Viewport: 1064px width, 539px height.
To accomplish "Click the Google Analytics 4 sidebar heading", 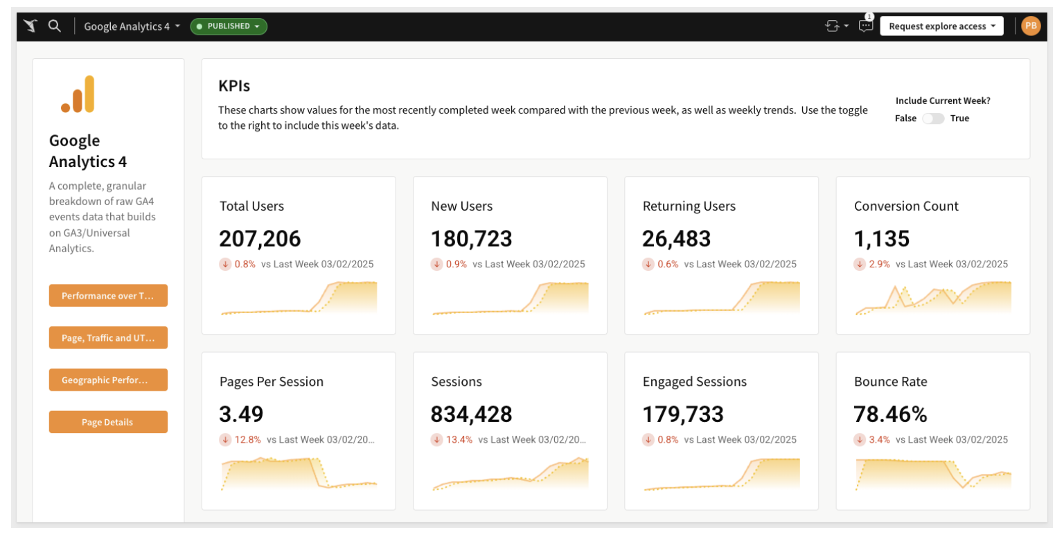I will [88, 151].
